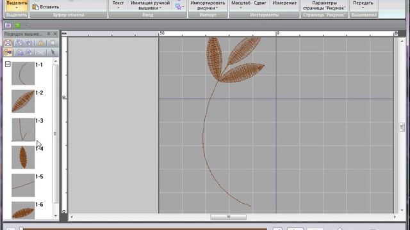Image resolution: width=410 pixels, height=230 pixels.
Task: Select thumbnail 1-2 leaf
Action: (23, 102)
